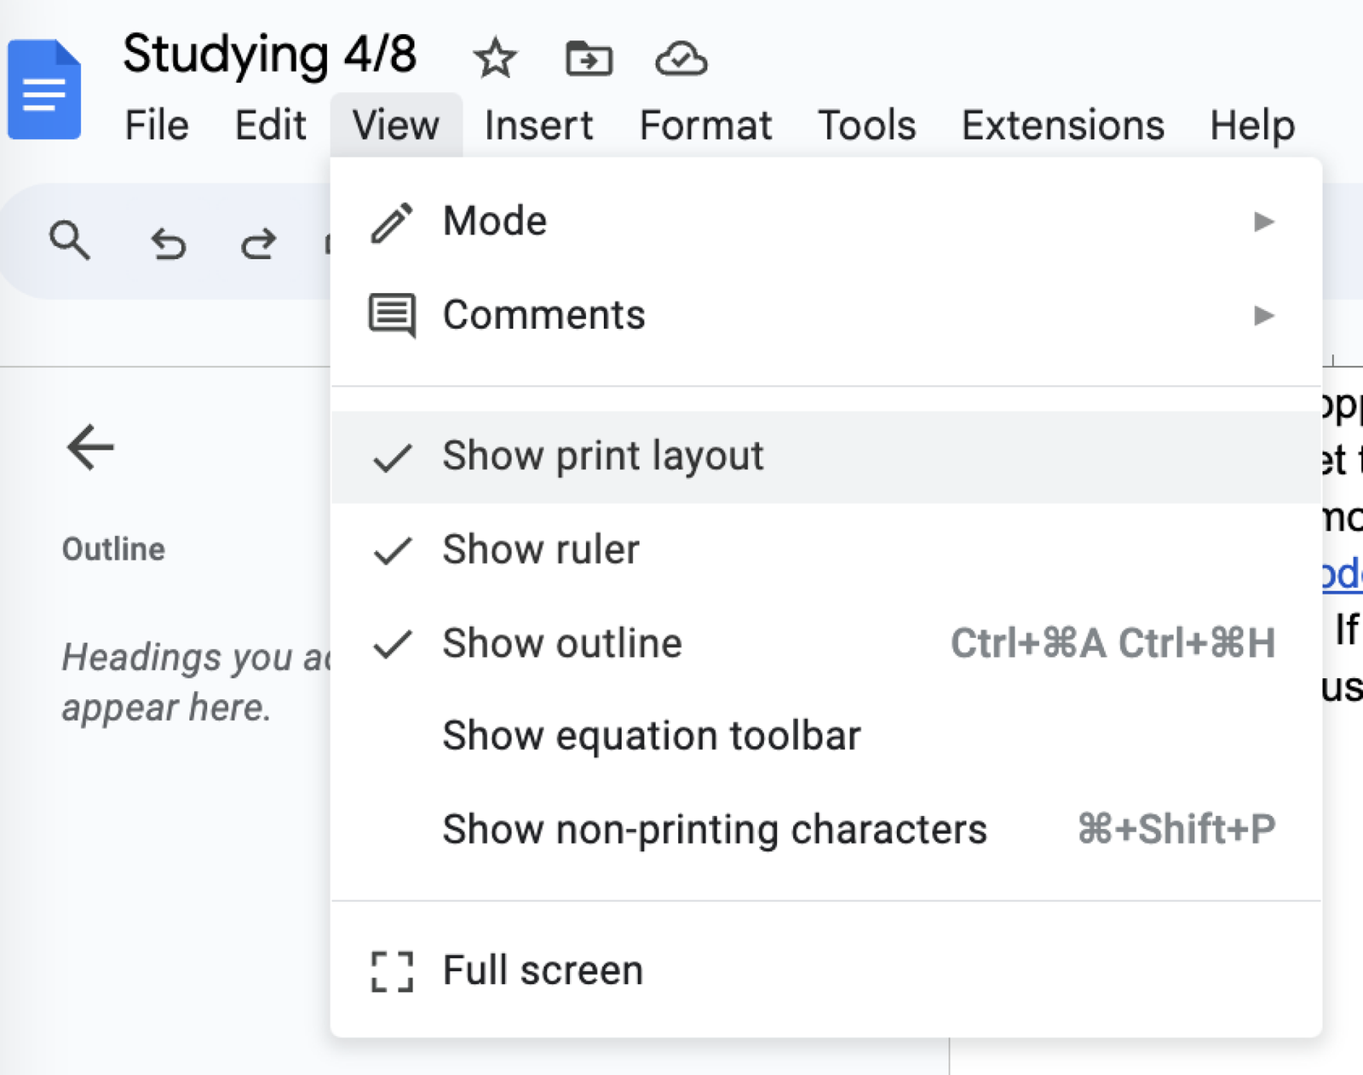The width and height of the screenshot is (1363, 1075).
Task: Open the File menu
Action: [x=157, y=125]
